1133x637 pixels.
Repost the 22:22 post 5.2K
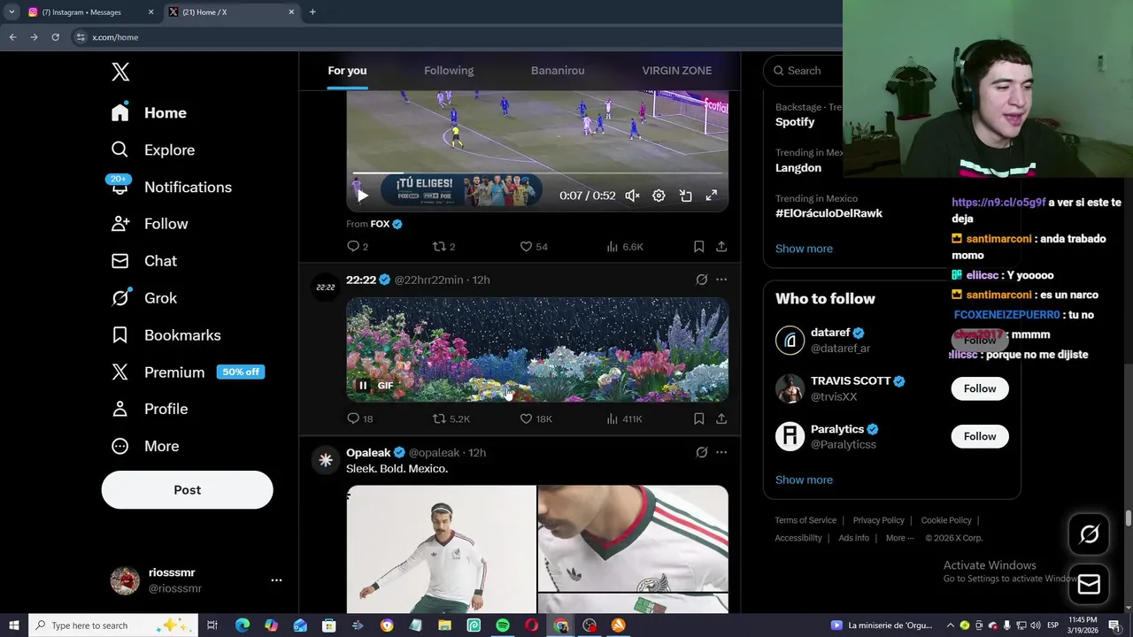[451, 419]
